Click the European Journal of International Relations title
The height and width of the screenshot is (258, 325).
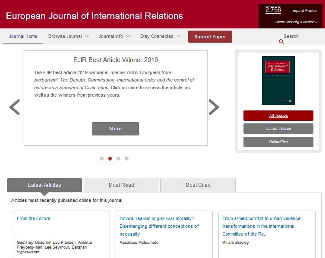coord(95,16)
